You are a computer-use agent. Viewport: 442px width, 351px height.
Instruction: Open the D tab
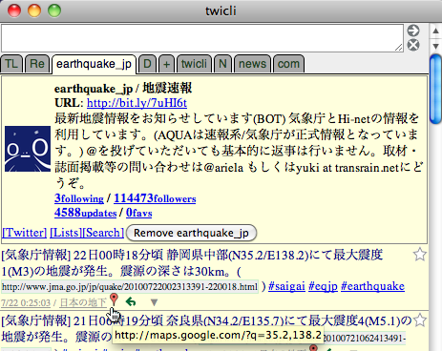click(147, 64)
